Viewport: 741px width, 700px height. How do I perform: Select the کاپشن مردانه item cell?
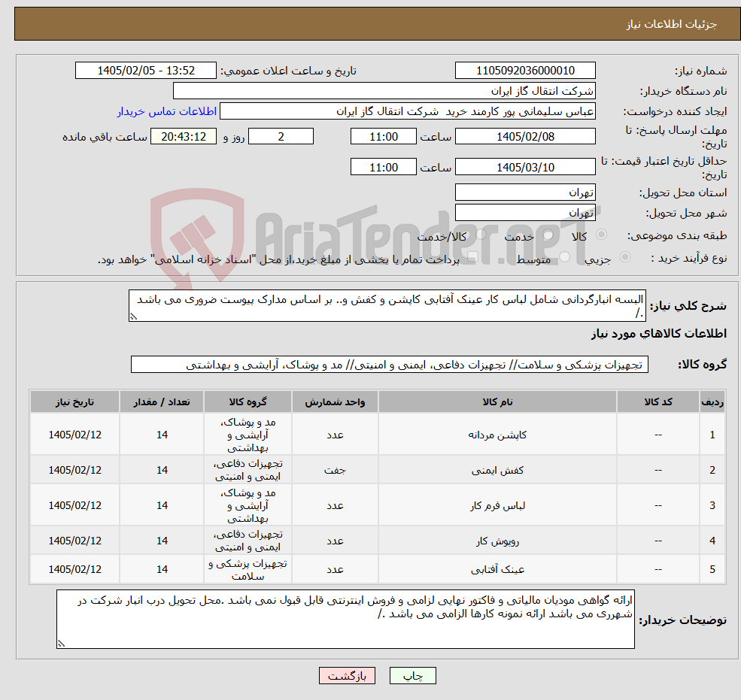tap(497, 435)
